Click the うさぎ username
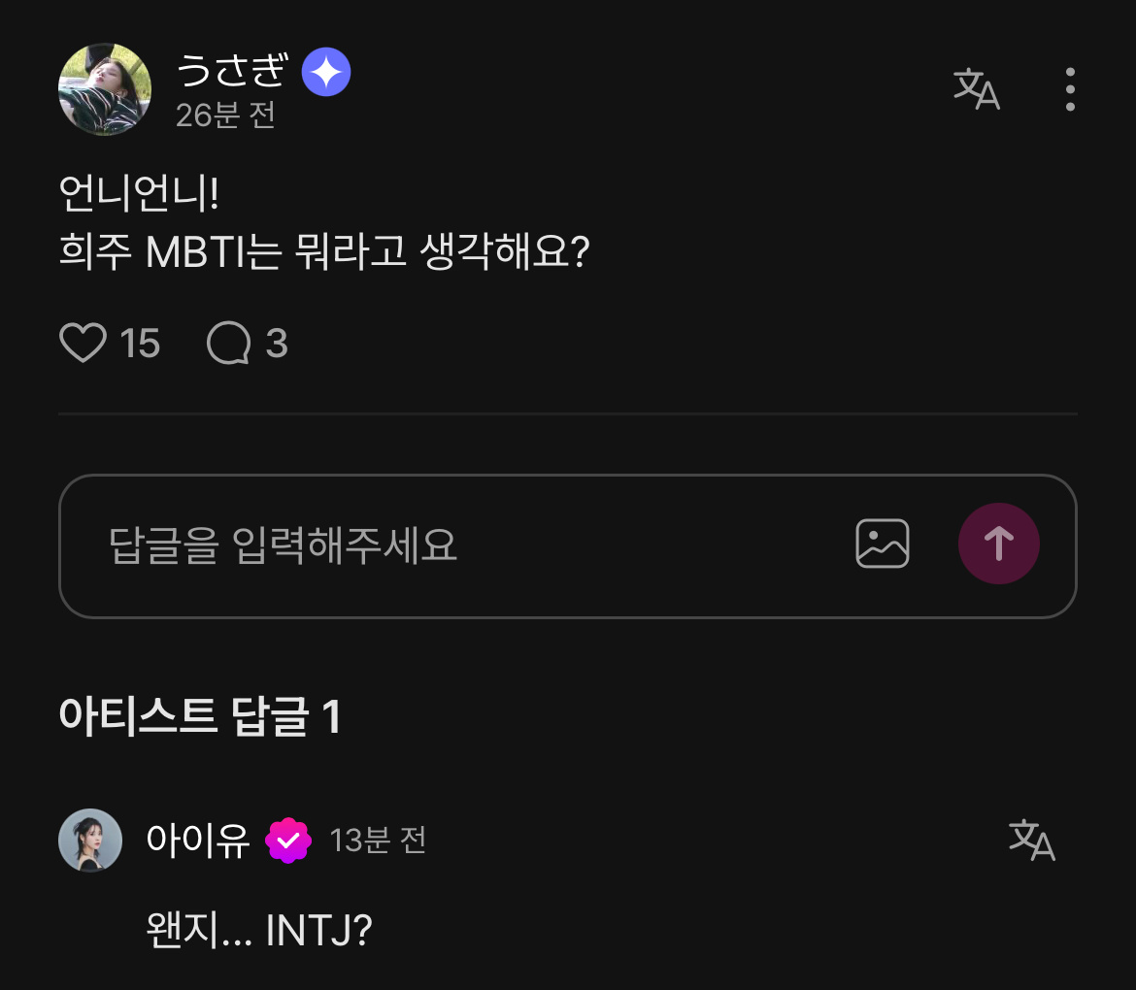 233,71
